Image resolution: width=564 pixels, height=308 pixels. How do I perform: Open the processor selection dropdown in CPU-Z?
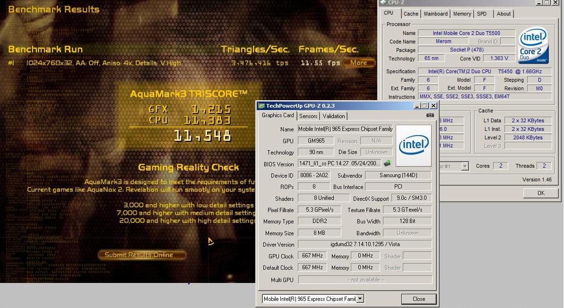(x=465, y=166)
